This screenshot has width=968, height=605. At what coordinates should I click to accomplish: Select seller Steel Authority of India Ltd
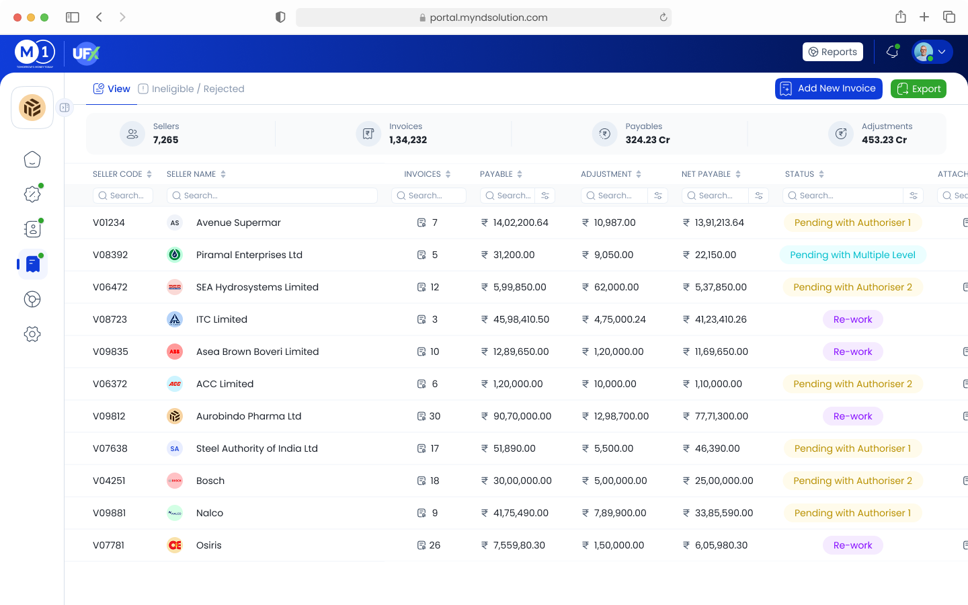pos(257,448)
